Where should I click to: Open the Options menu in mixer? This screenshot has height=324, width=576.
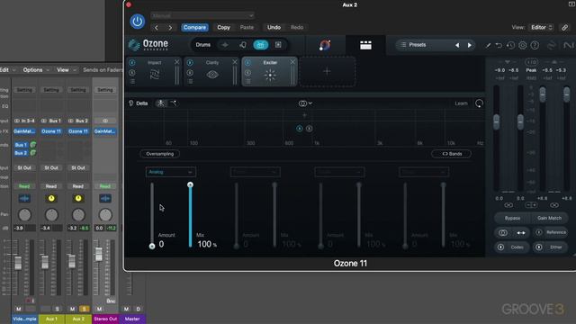35,70
